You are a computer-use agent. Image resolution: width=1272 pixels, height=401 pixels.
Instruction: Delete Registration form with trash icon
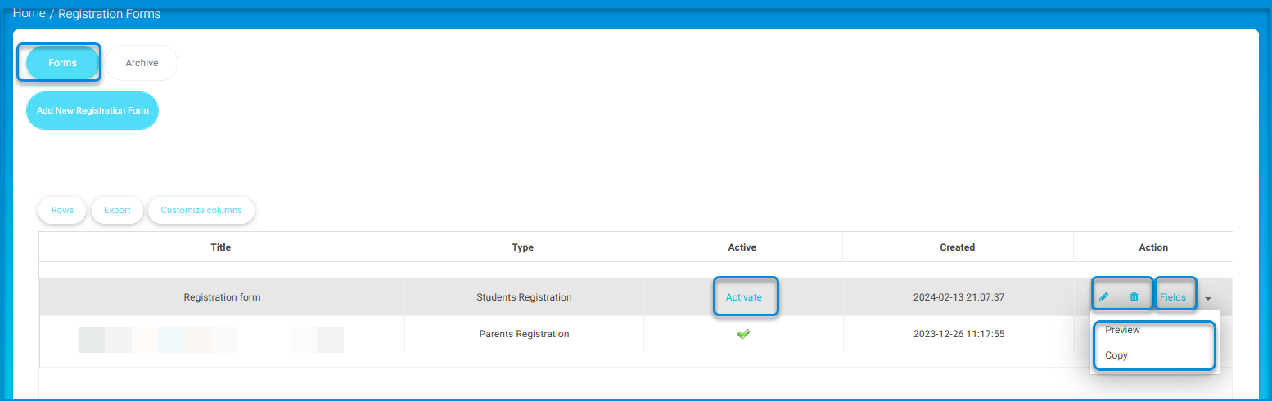(1134, 297)
